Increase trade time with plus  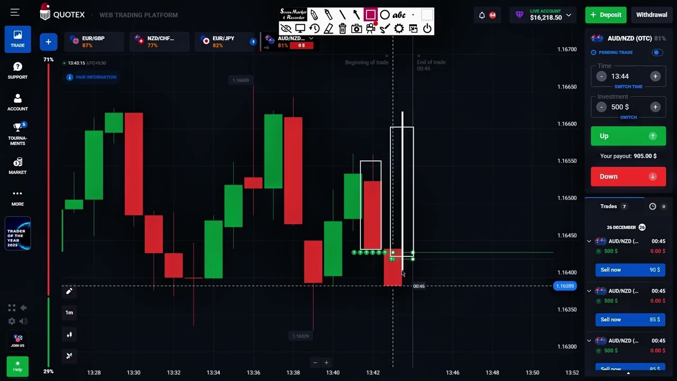(655, 76)
